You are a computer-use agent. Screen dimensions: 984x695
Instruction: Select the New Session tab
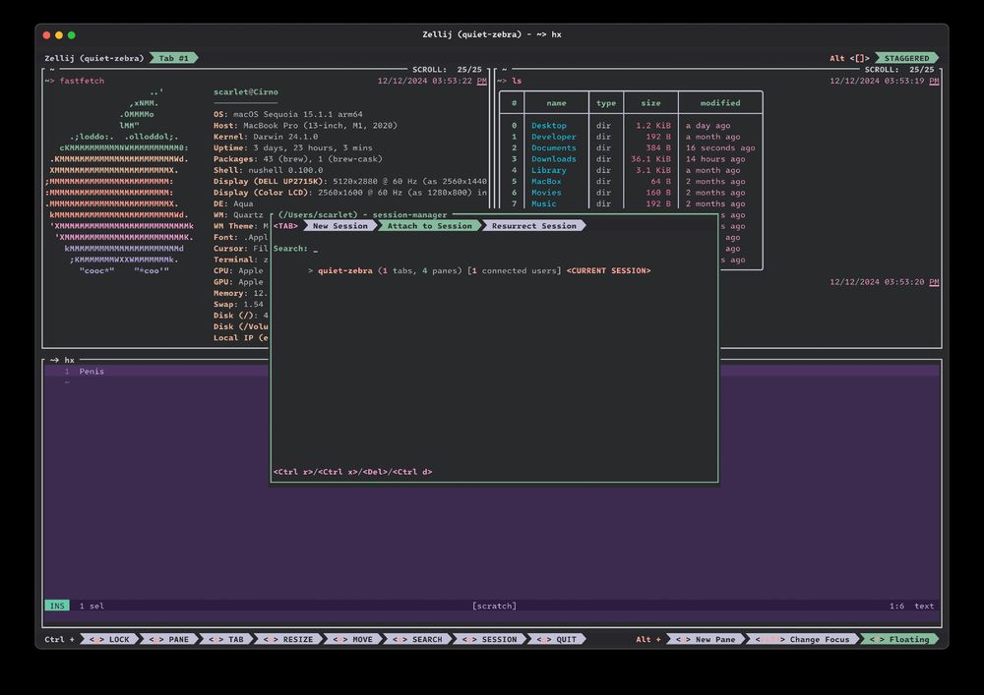pyautogui.click(x=340, y=226)
